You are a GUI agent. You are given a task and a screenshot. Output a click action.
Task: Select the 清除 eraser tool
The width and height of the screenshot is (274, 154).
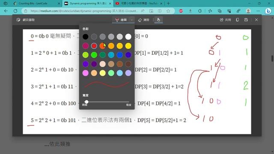tap(143, 20)
